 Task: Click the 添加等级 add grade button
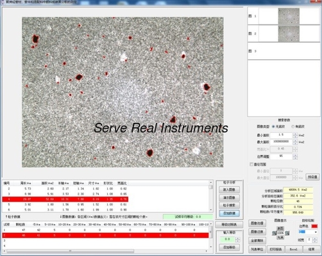point(229,247)
